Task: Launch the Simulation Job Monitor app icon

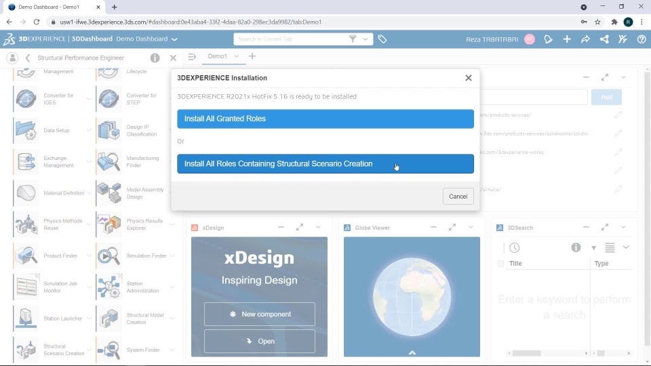Action: click(26, 287)
